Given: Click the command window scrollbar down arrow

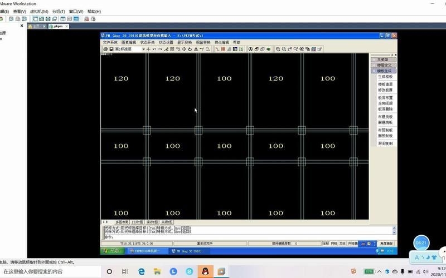Looking at the screenshot, I should [x=394, y=232].
